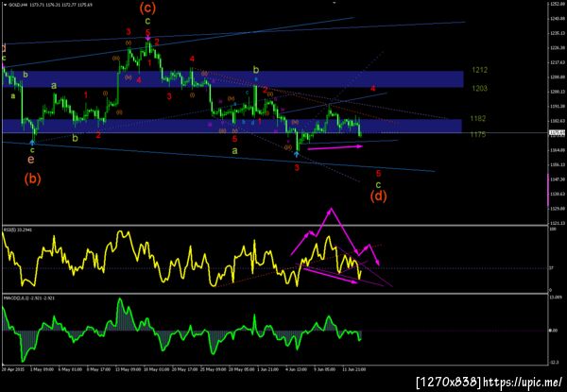The width and height of the screenshot is (567, 392).
Task: Click the highlighted current price tag on the axis
Action: tap(557, 133)
